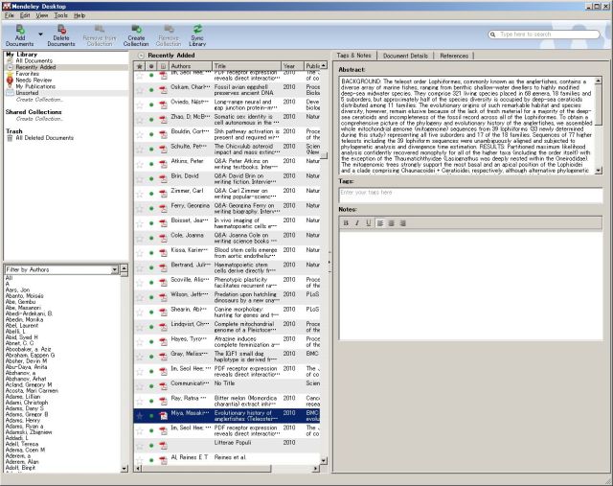The height and width of the screenshot is (486, 613).
Task: Click Create Collection link under Shared Collections
Action: pos(39,119)
